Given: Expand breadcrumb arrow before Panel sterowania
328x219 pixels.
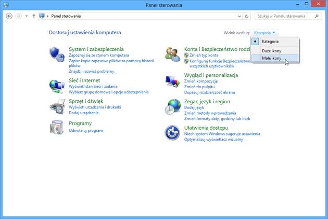Looking at the screenshot, I should [47, 16].
